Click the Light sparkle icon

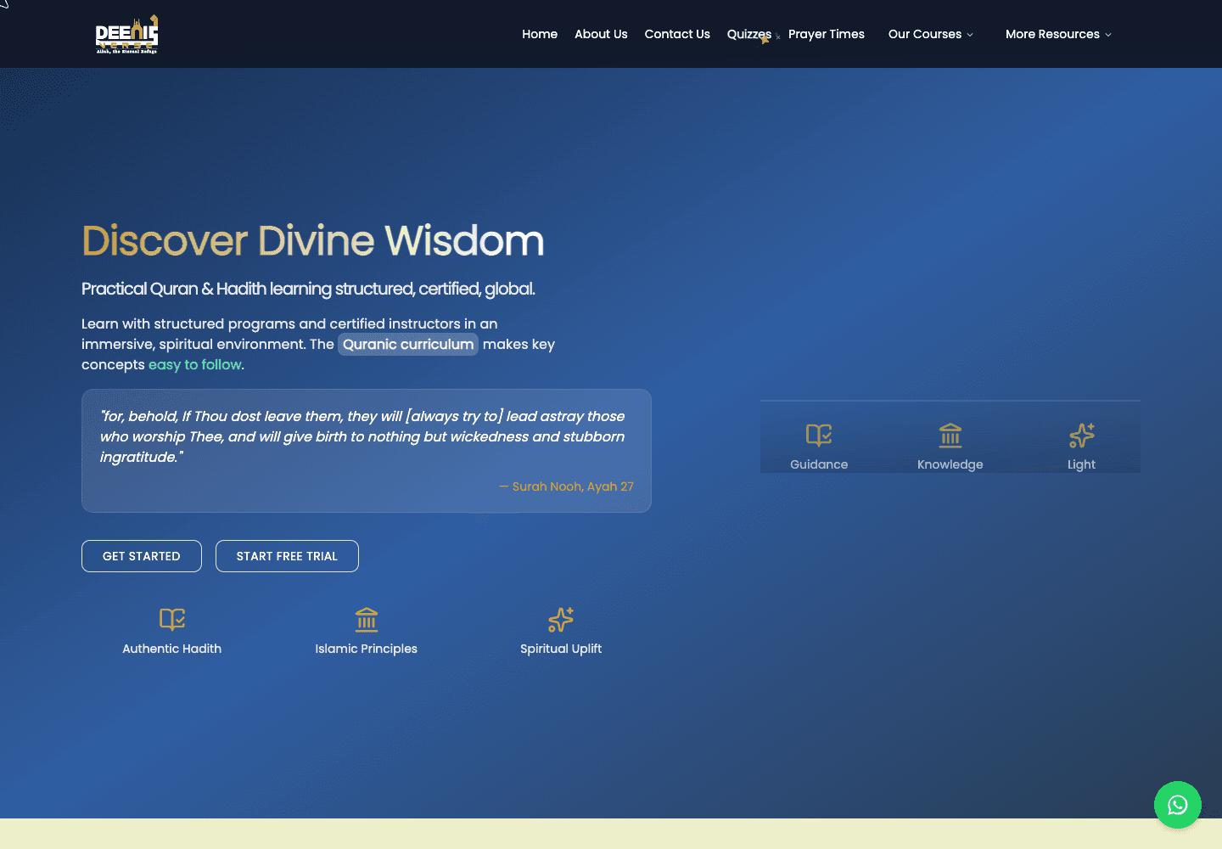[x=1082, y=436]
